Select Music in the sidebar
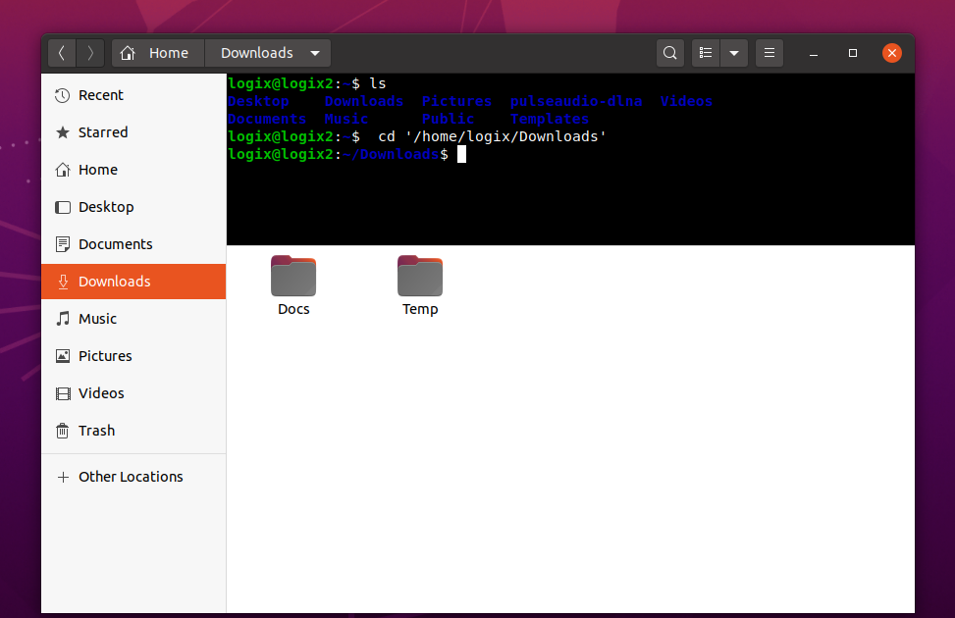This screenshot has height=618, width=955. [133, 319]
